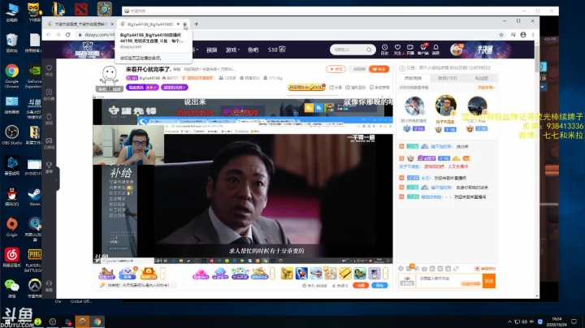Image resolution: width=585 pixels, height=328 pixels.
Task: Click the pink heart gift icon
Action: [x=201, y=274]
